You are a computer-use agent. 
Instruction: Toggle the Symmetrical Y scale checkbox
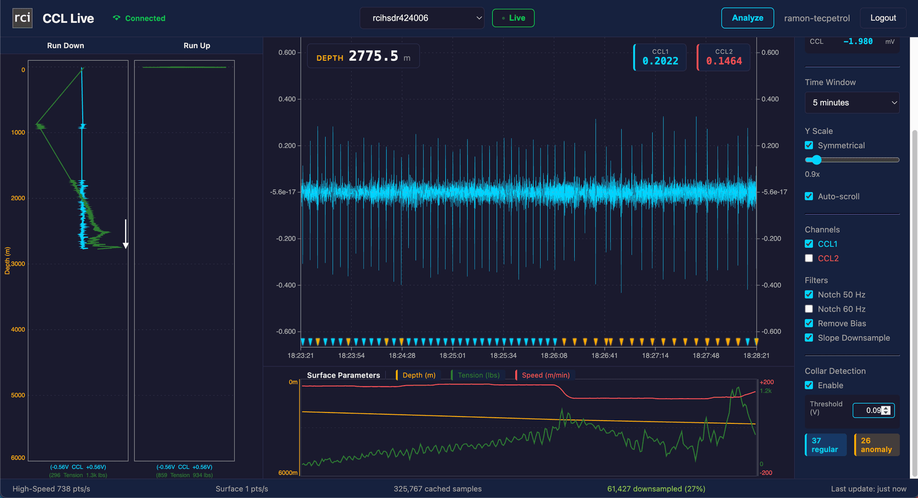(x=809, y=145)
